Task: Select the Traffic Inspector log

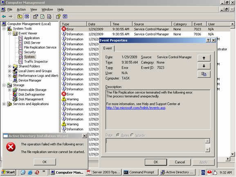Action: [36, 61]
